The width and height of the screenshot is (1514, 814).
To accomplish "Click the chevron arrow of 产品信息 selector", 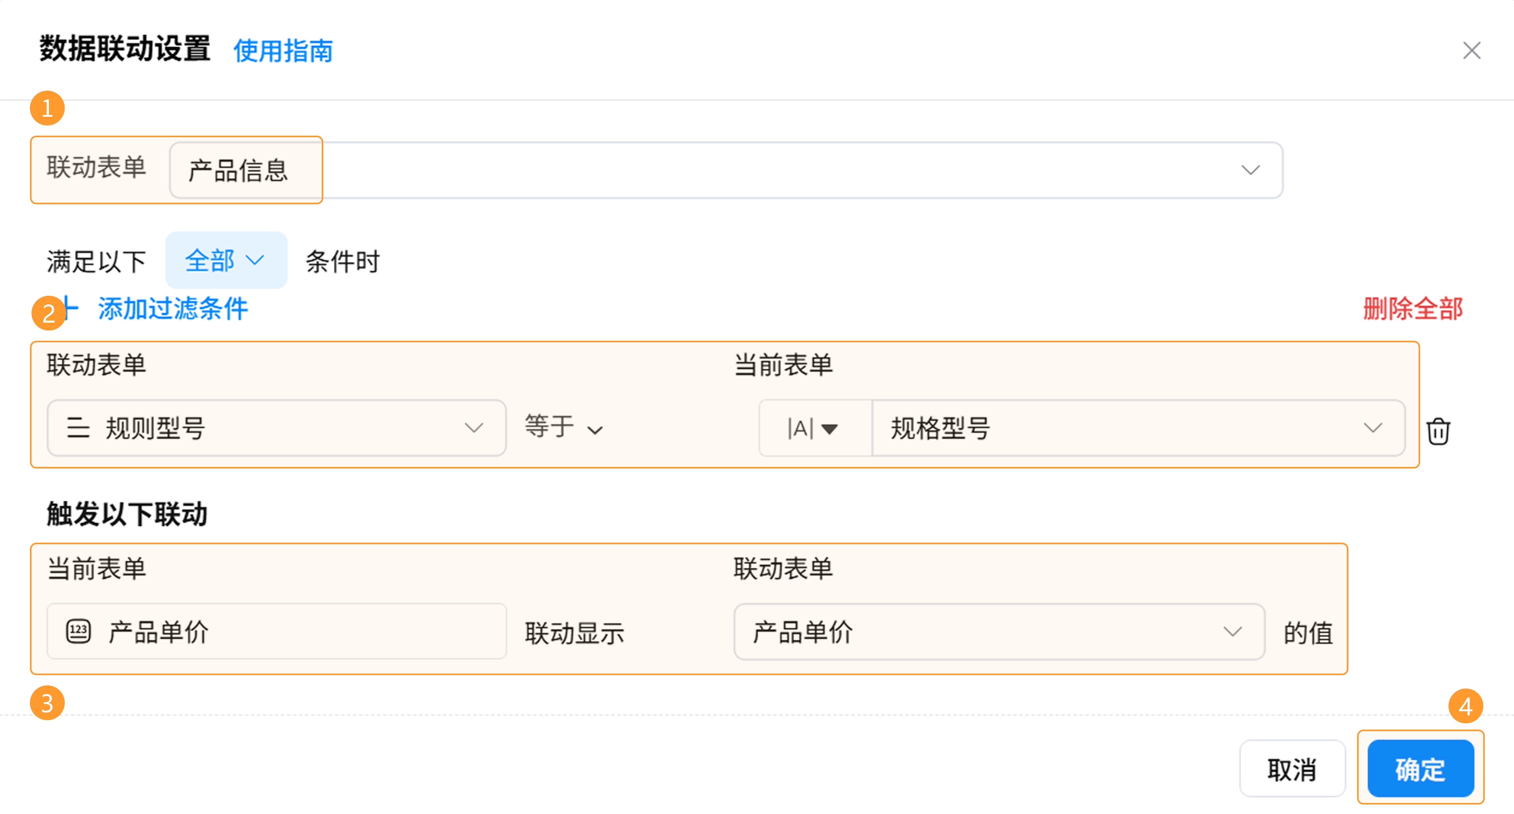I will 1250,170.
